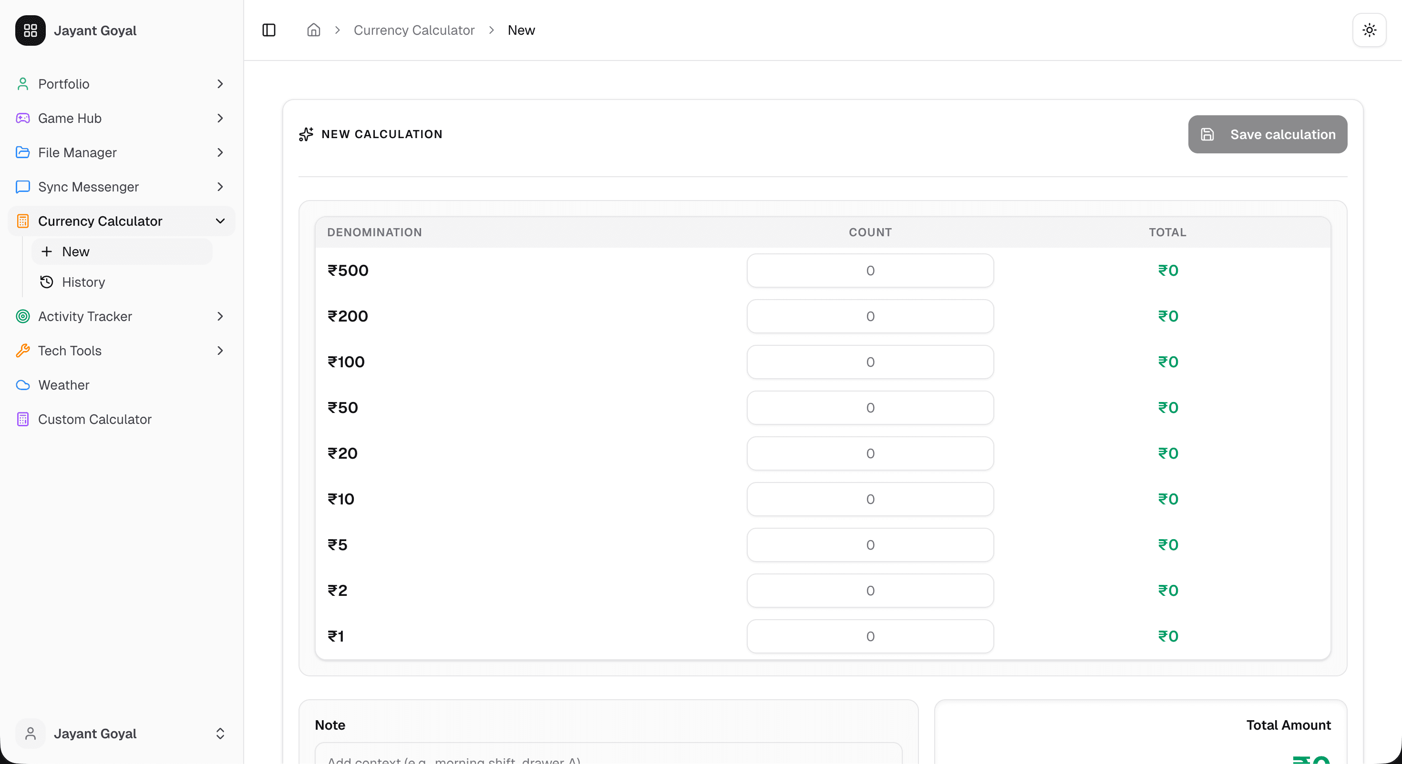Expand the Activity Tracker chevron
This screenshot has width=1402, height=764.
pos(220,316)
